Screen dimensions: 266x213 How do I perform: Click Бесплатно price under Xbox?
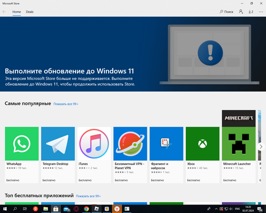[x=194, y=180]
